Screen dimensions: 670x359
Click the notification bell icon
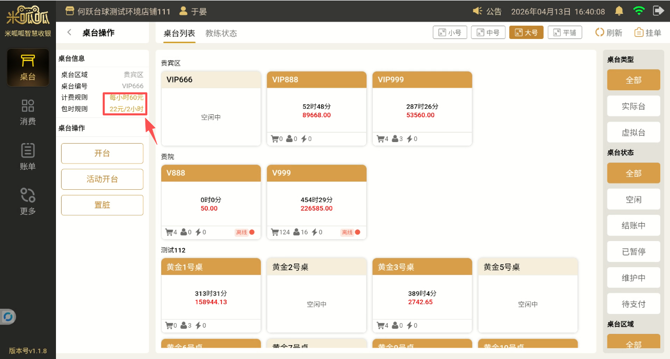(619, 11)
